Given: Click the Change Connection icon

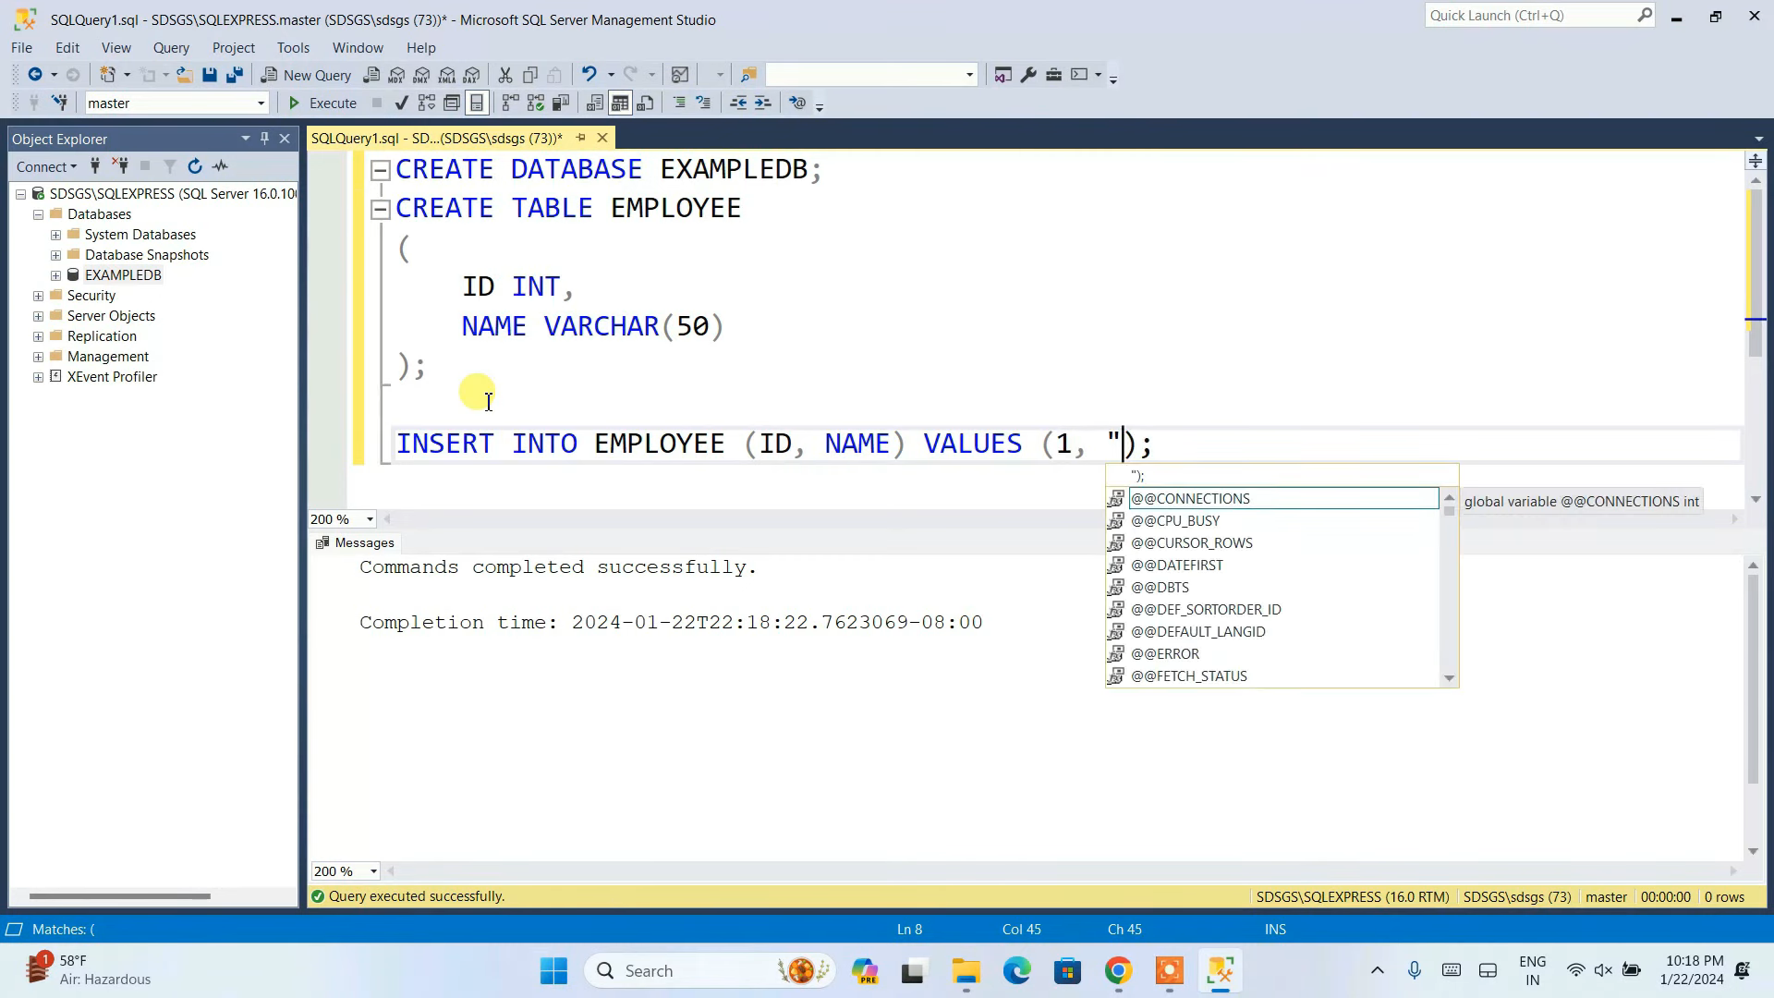Looking at the screenshot, I should (60, 103).
